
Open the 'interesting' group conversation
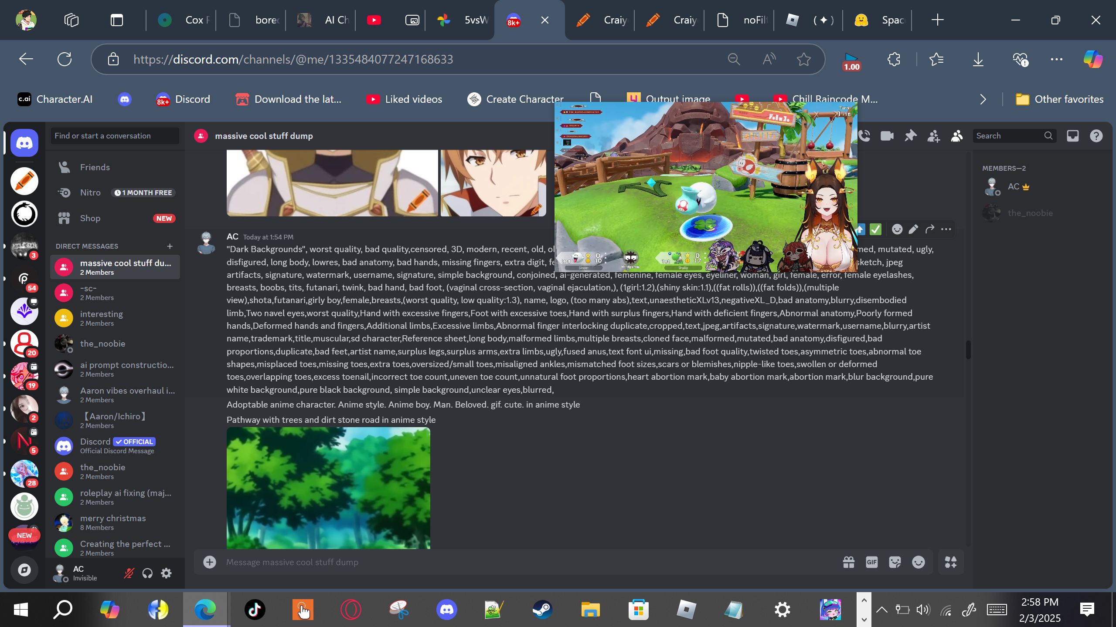[115, 318]
